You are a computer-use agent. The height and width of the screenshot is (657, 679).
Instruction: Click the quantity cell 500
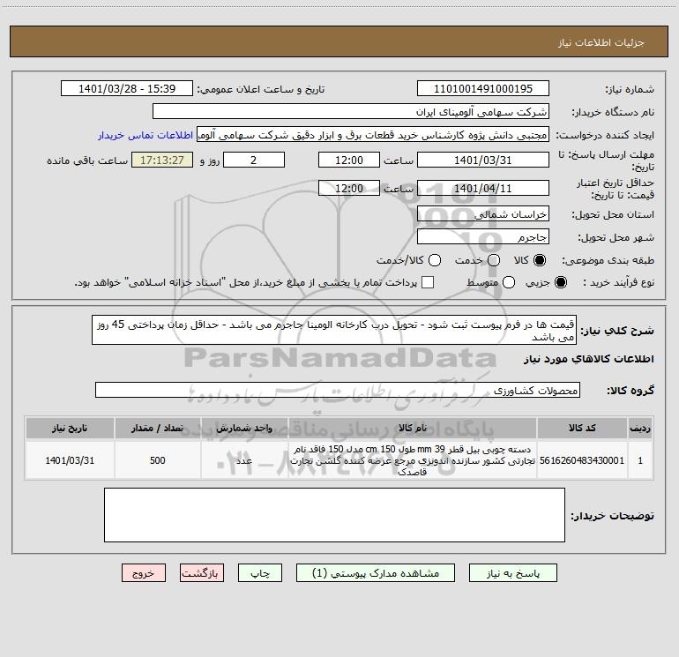tap(158, 460)
